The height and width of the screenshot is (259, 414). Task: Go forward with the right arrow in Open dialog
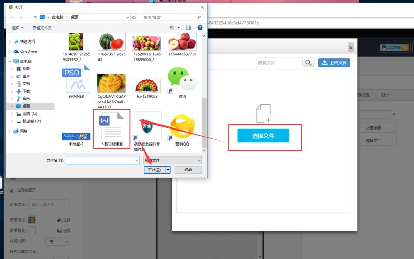(x=21, y=17)
